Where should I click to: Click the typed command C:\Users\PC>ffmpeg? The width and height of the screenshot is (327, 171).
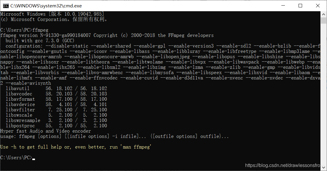click(24, 30)
